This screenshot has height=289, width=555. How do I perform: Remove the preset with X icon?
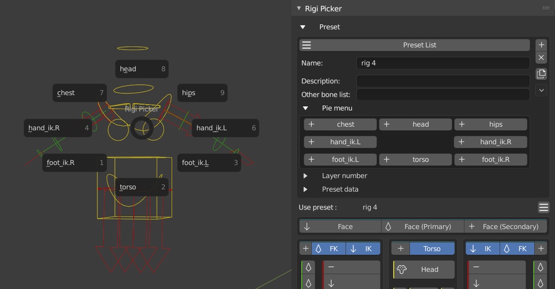point(541,57)
